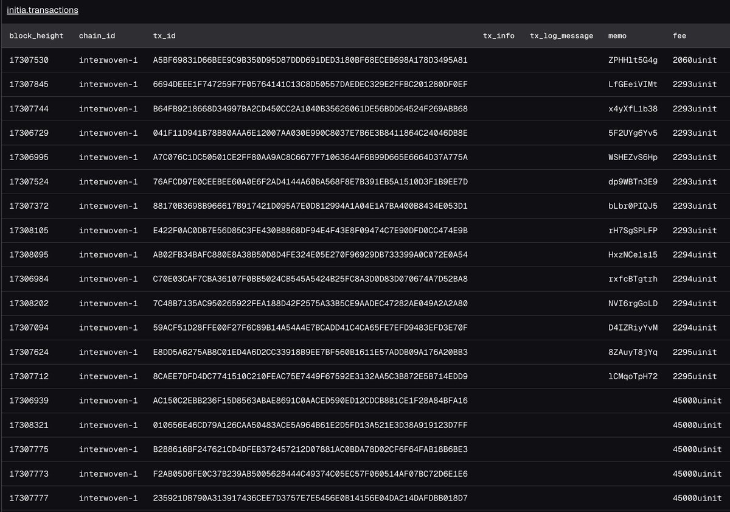Screen dimensions: 730x512
Task: Click the block_height column header
Action: point(36,36)
